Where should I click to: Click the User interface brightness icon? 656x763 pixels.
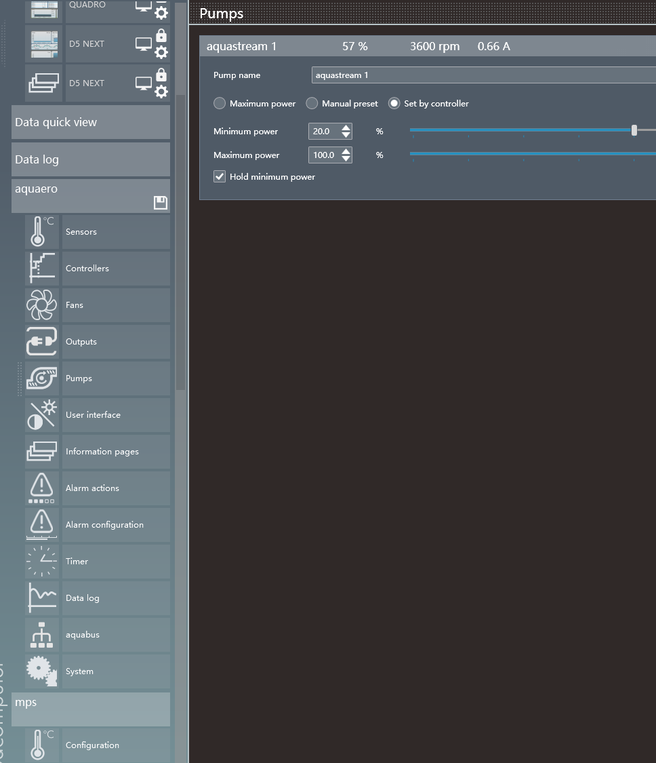tap(42, 415)
